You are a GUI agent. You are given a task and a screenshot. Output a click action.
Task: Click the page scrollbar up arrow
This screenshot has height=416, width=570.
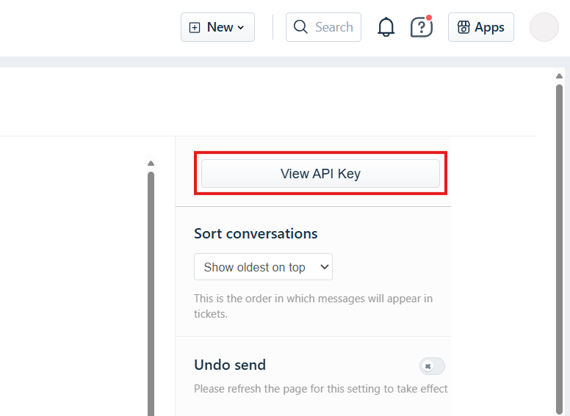(560, 76)
